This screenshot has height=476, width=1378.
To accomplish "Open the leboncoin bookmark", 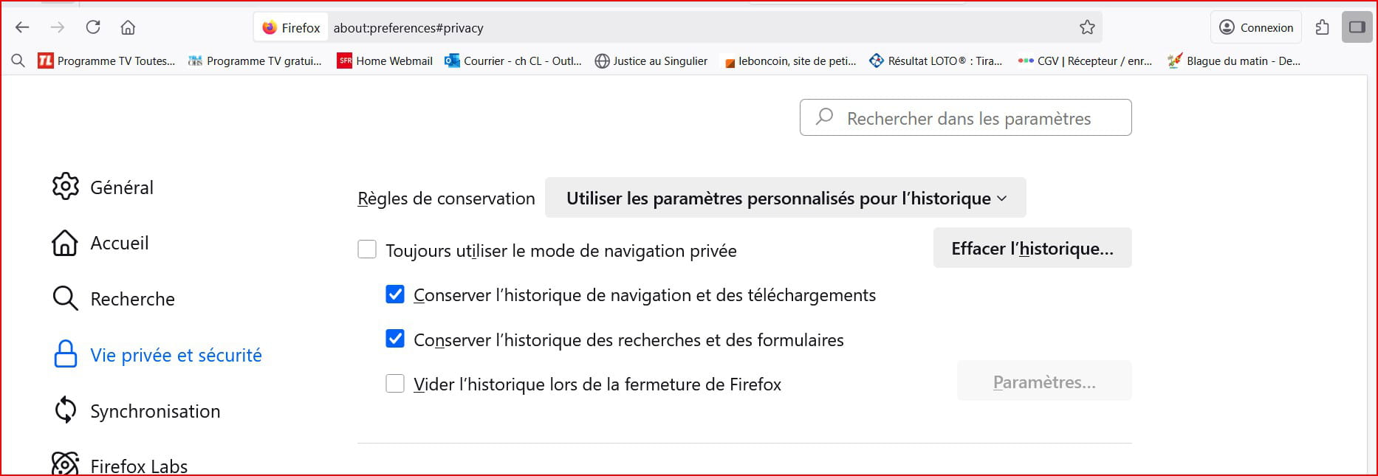I will click(791, 61).
